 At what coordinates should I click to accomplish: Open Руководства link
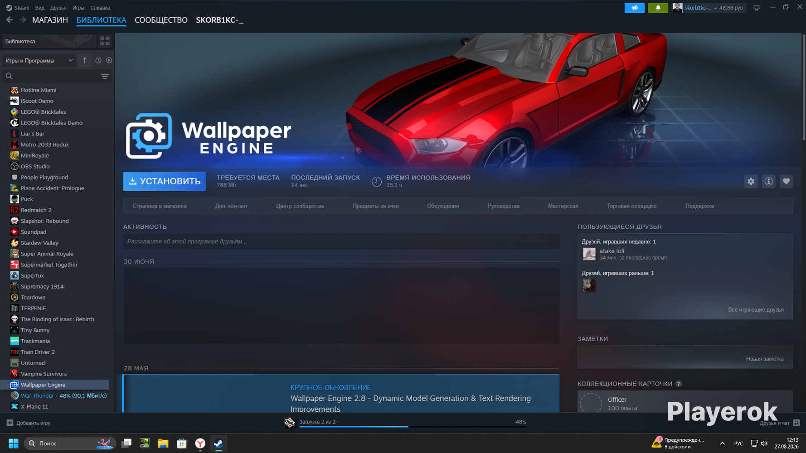coord(503,206)
